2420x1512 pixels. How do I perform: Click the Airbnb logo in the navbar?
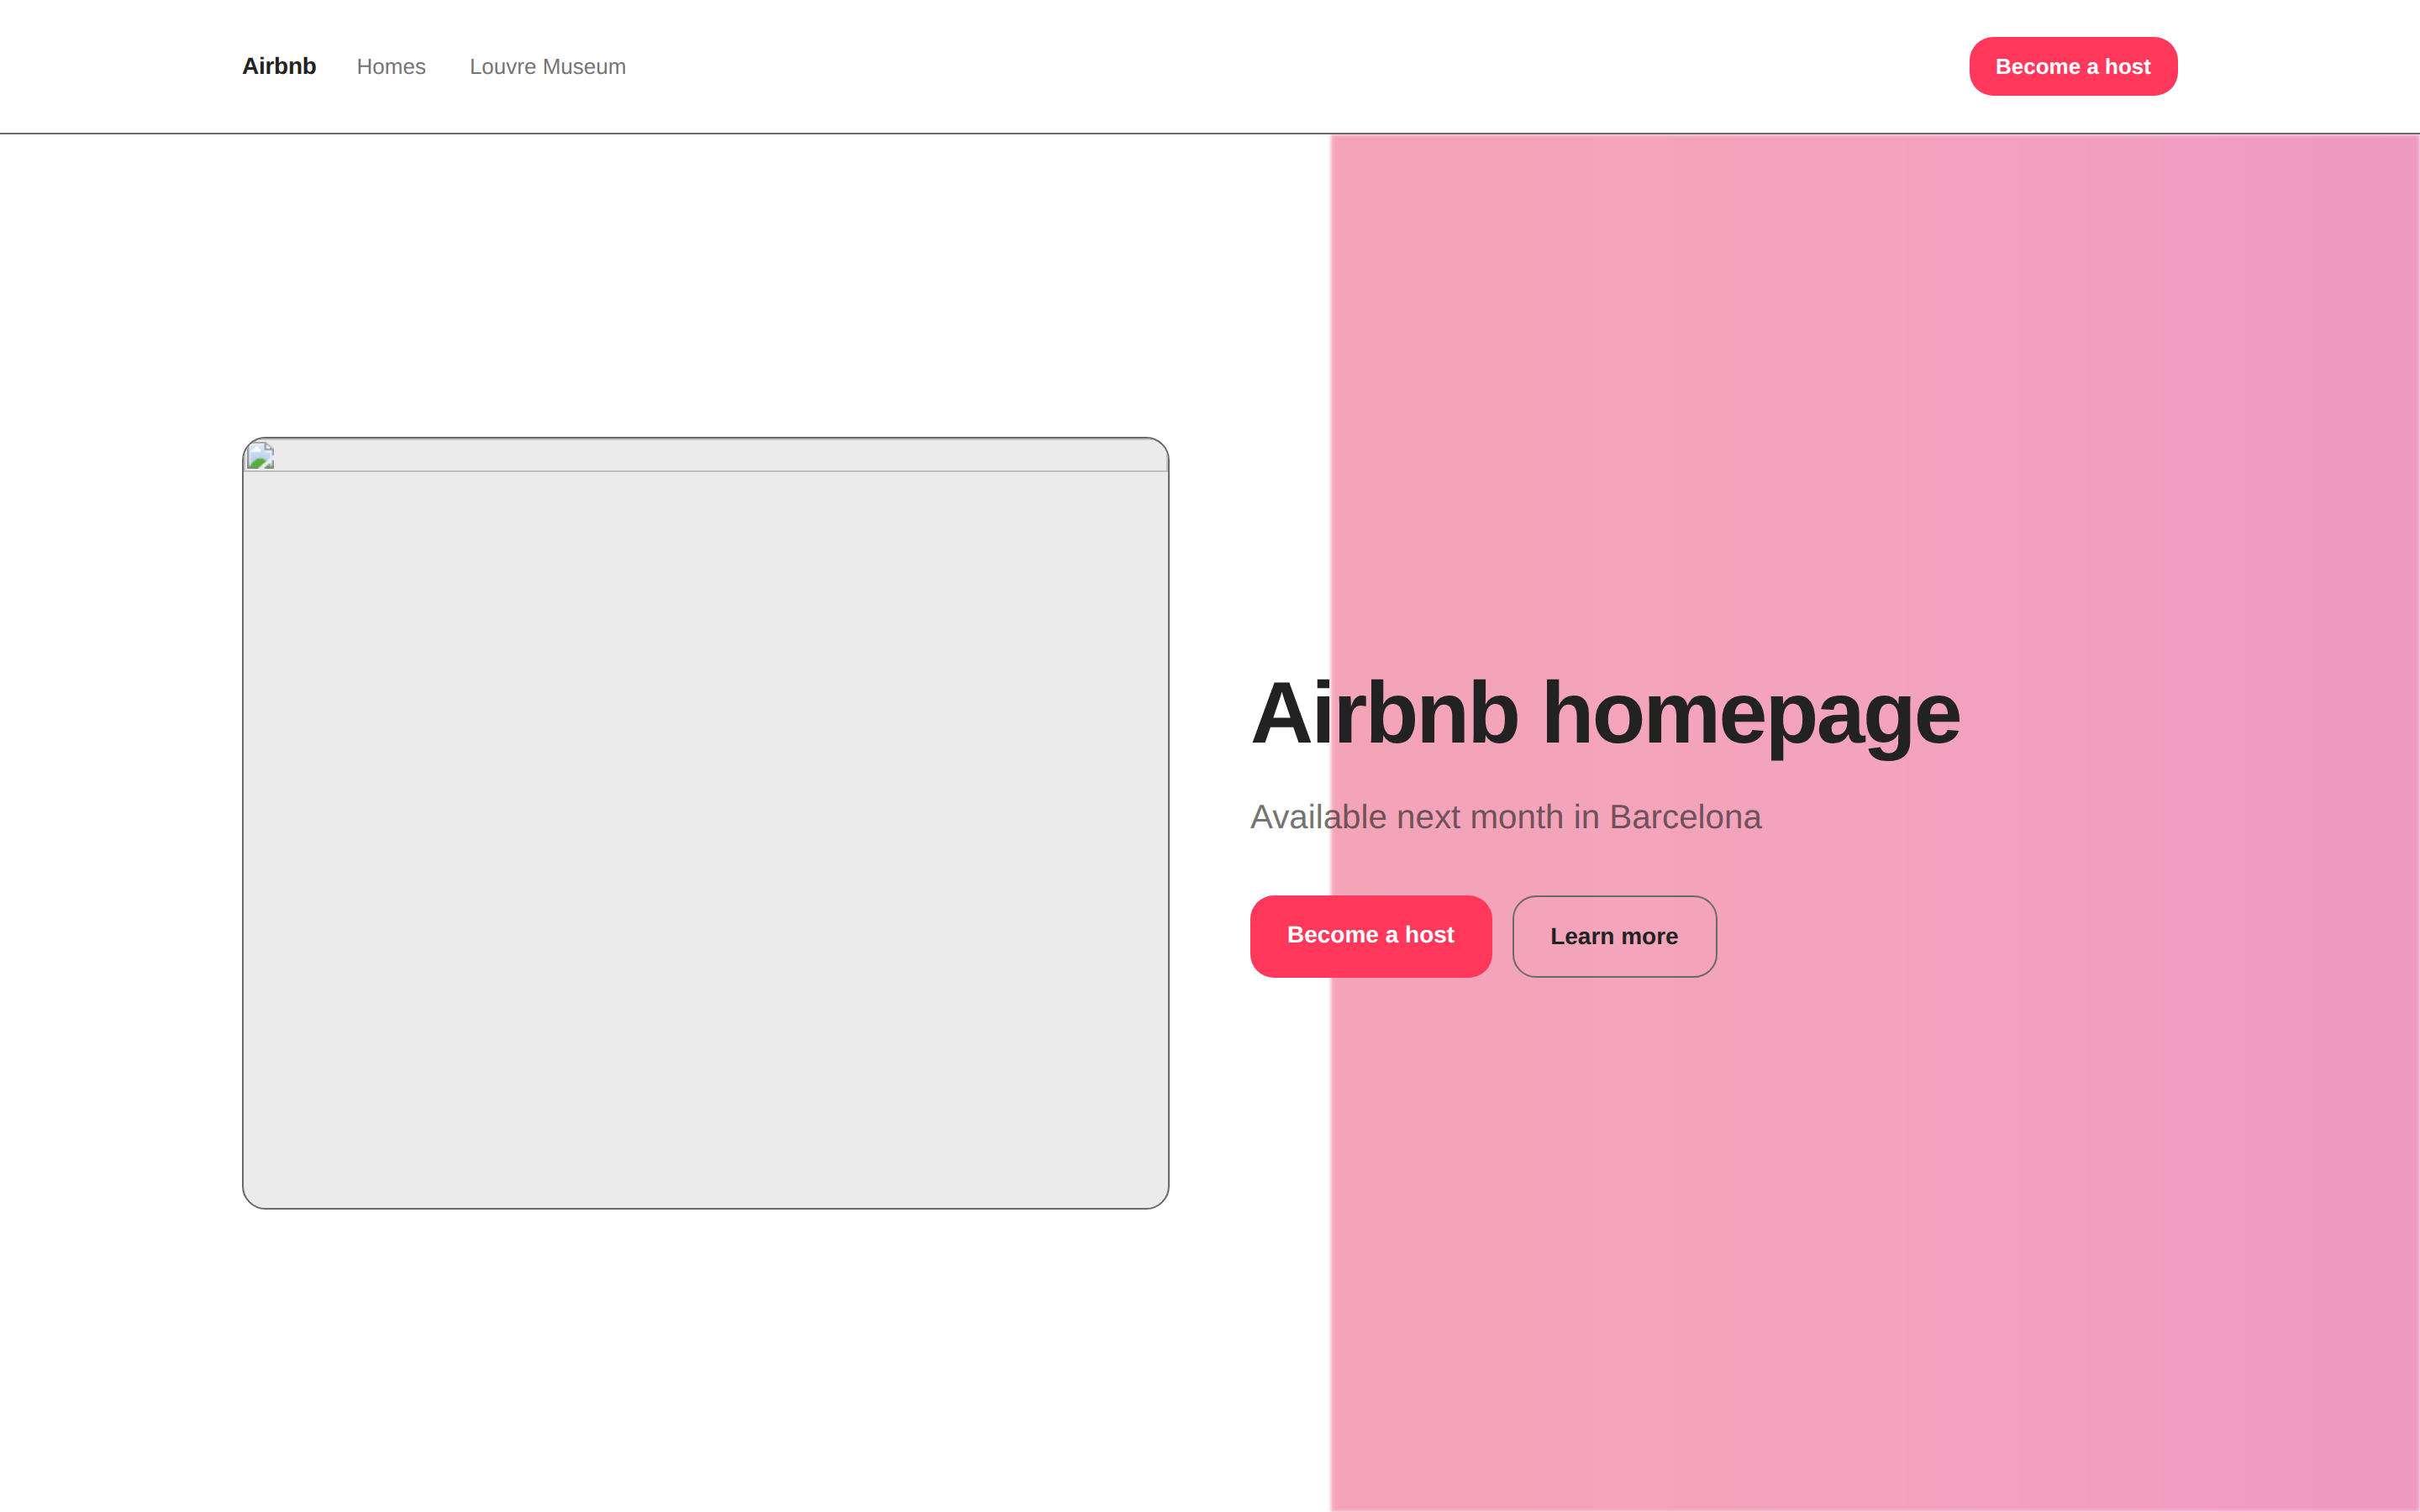(279, 66)
